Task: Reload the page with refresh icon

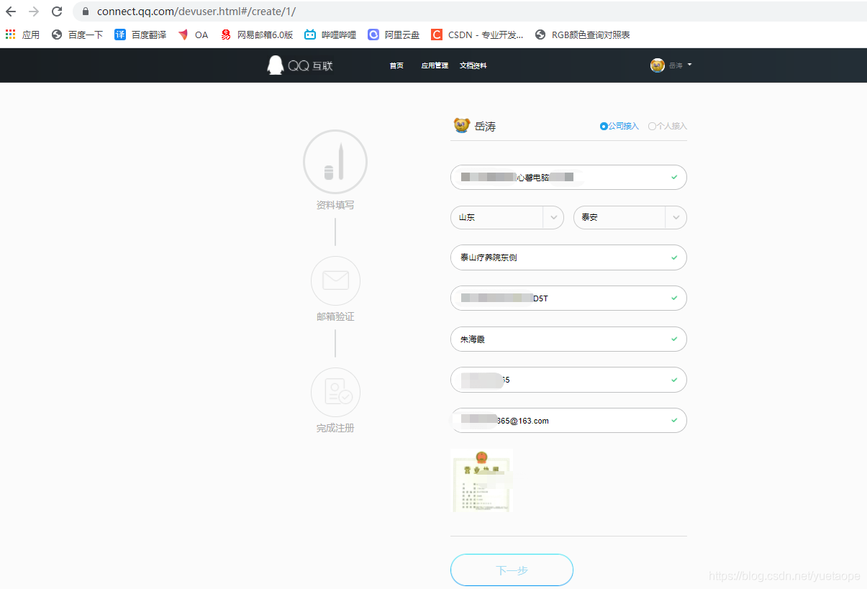Action: click(57, 12)
